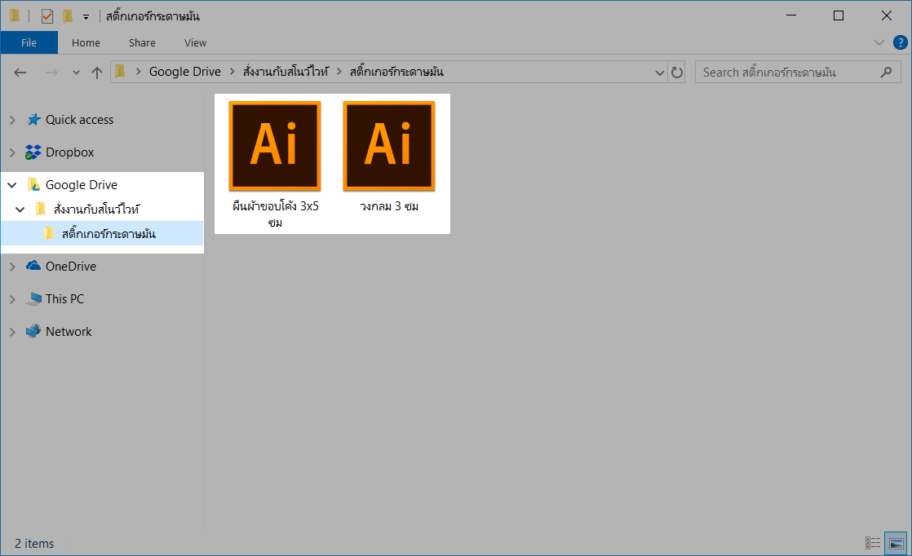Image resolution: width=912 pixels, height=556 pixels.
Task: Go up one folder level
Action: pos(96,72)
